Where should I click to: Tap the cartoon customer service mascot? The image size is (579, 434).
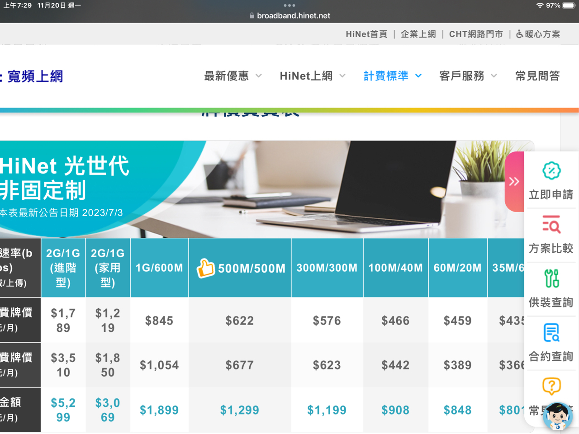[x=558, y=416]
